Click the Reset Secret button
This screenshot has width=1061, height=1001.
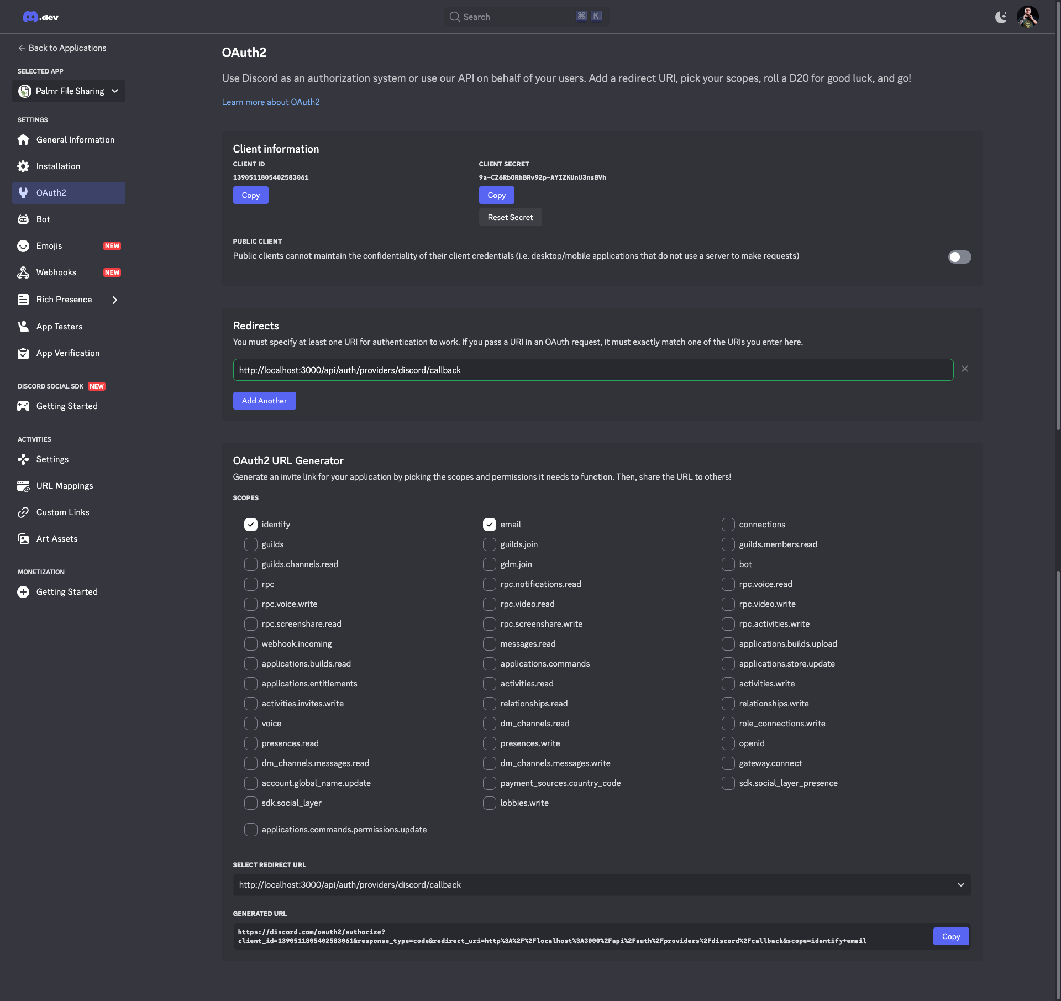click(x=510, y=217)
